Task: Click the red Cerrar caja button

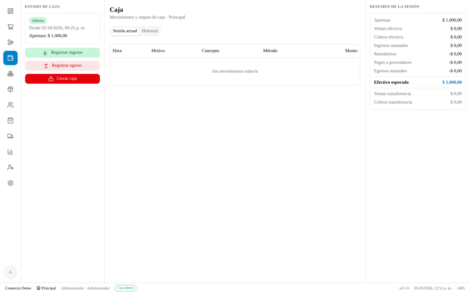Action: [x=62, y=79]
